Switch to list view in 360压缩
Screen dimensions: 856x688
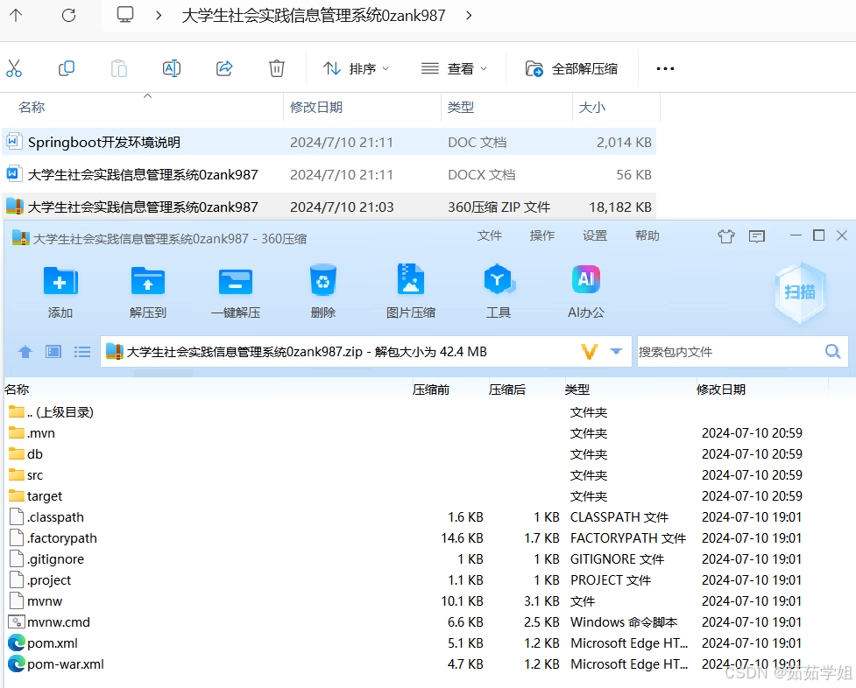(x=82, y=352)
